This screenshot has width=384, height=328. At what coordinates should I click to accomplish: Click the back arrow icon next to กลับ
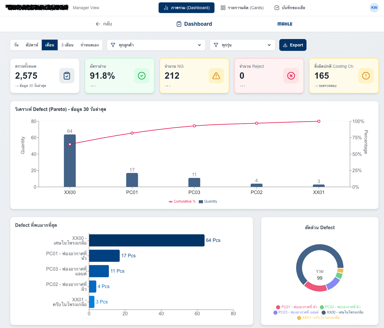coord(98,24)
